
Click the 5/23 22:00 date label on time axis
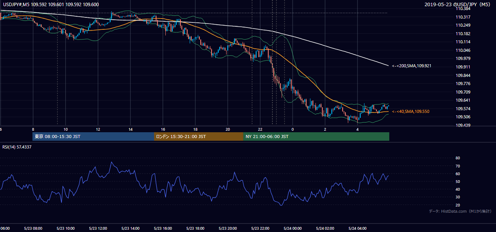(x=260, y=228)
